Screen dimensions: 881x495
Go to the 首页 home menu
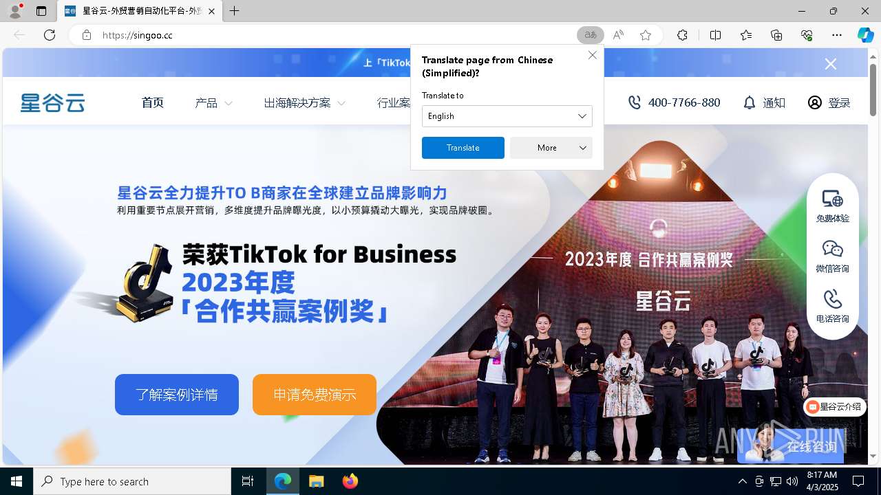click(x=153, y=102)
